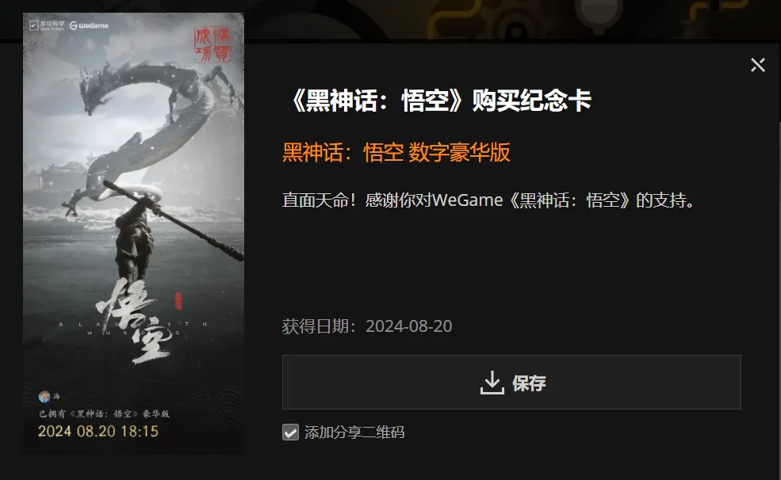Click the orange 黑神话：悟空 数字豪华版 text

point(396,152)
